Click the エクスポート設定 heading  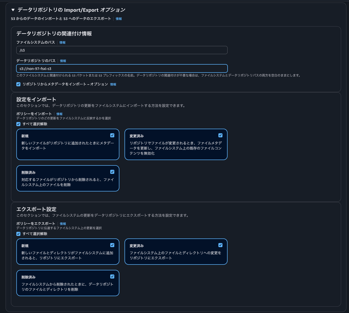point(36,209)
